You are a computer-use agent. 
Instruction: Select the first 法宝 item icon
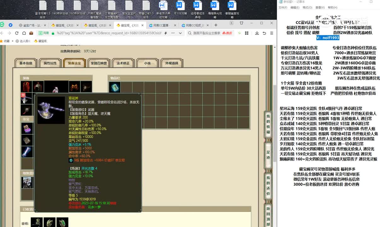pos(27,128)
